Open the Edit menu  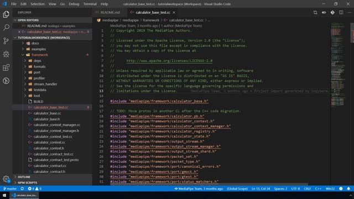23,4
